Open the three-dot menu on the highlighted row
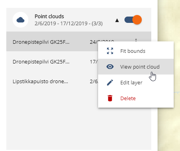Screen dimensions: 180x151 click(136, 40)
